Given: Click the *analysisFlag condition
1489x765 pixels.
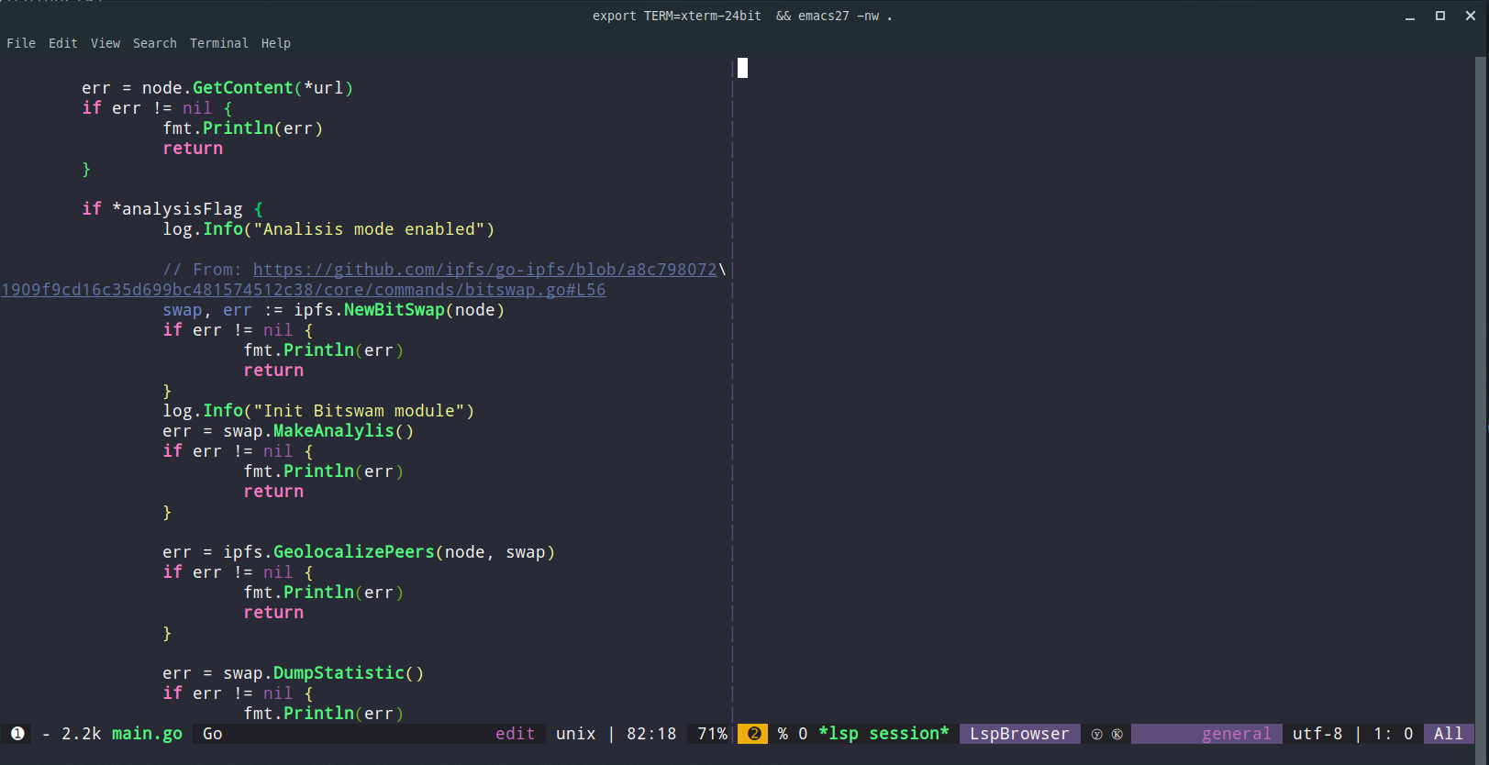Looking at the screenshot, I should pyautogui.click(x=177, y=209).
